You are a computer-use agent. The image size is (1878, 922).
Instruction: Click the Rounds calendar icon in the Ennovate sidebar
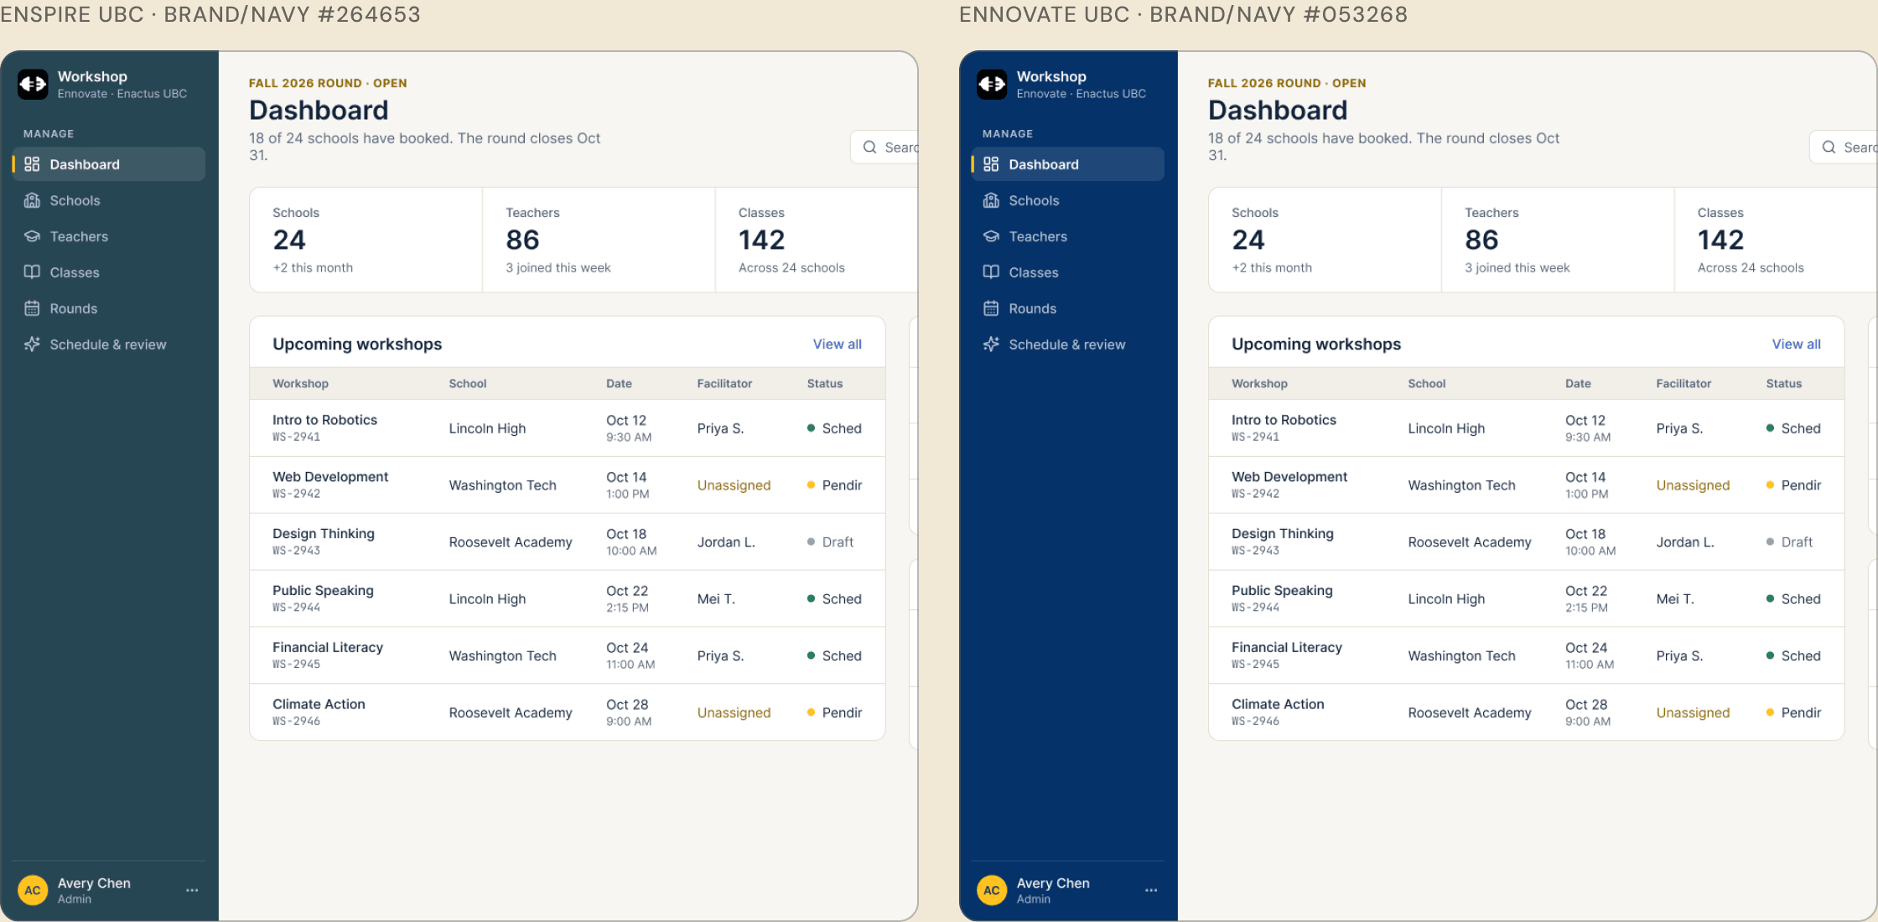click(991, 308)
